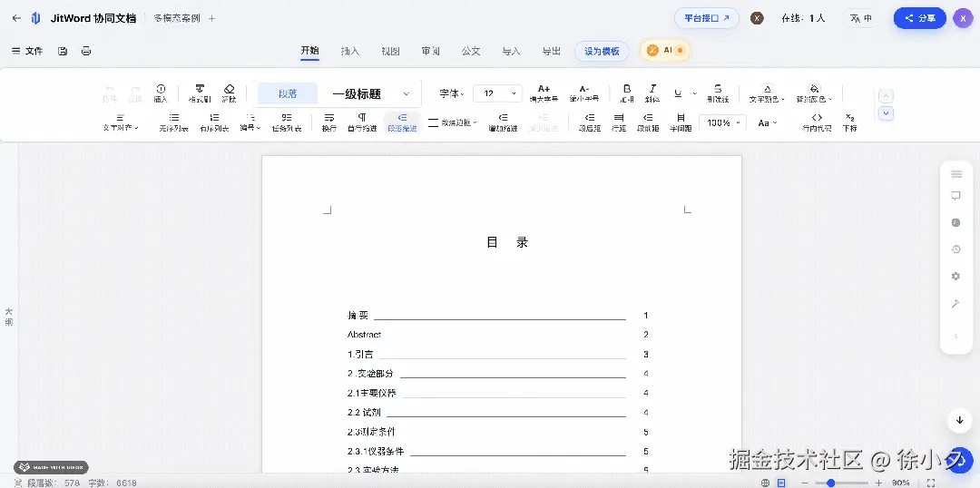Open the heading style dropdown (一级标题)
This screenshot has height=488, width=980.
tap(369, 93)
